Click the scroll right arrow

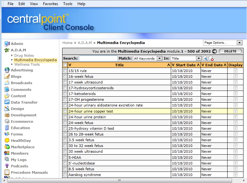pyautogui.click(x=244, y=180)
